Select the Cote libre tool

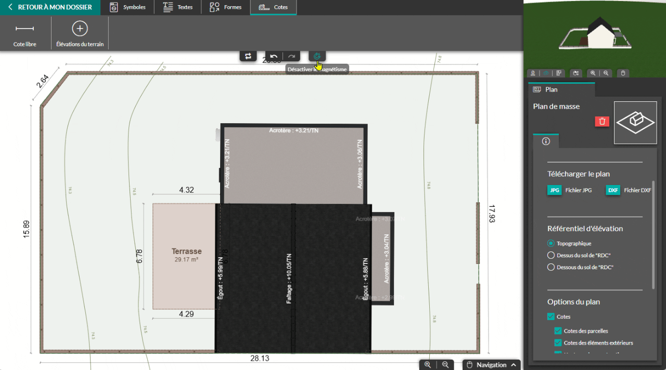pyautogui.click(x=24, y=33)
